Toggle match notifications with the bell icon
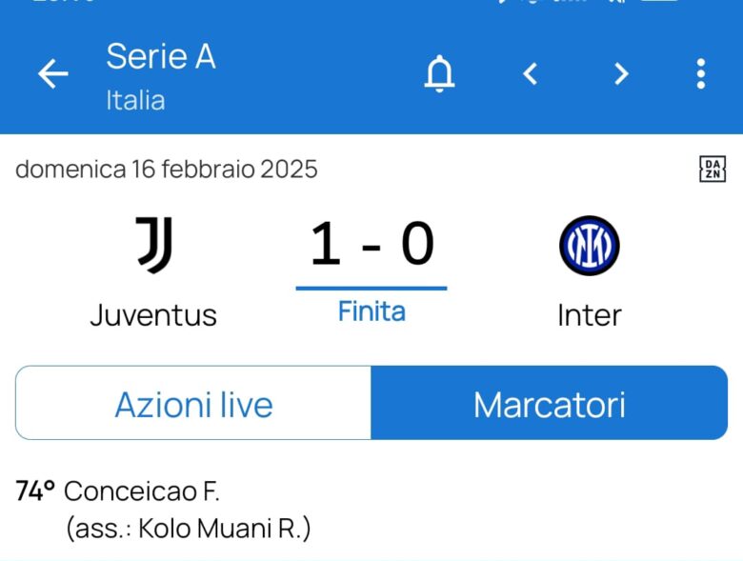The height and width of the screenshot is (561, 743). click(x=439, y=73)
